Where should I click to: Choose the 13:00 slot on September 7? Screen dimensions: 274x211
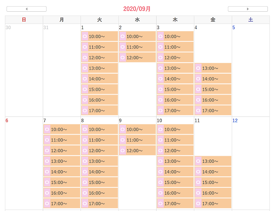[62, 161]
